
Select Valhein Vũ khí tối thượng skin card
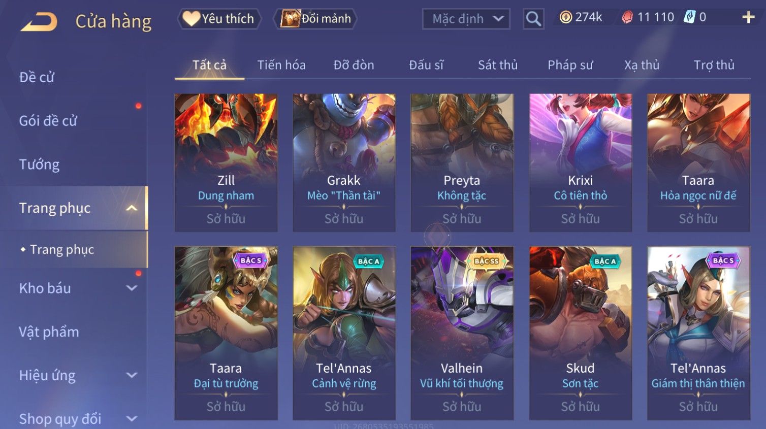point(462,333)
